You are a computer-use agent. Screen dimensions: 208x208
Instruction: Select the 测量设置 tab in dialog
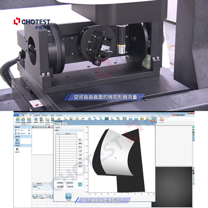tap(57, 128)
